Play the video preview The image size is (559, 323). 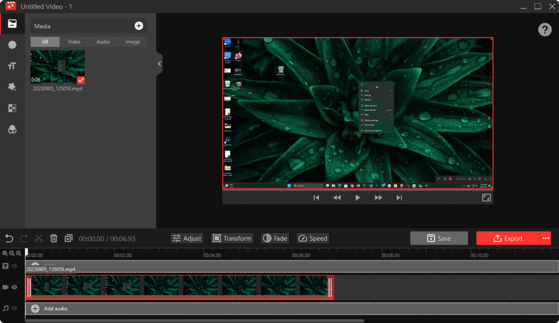click(358, 198)
